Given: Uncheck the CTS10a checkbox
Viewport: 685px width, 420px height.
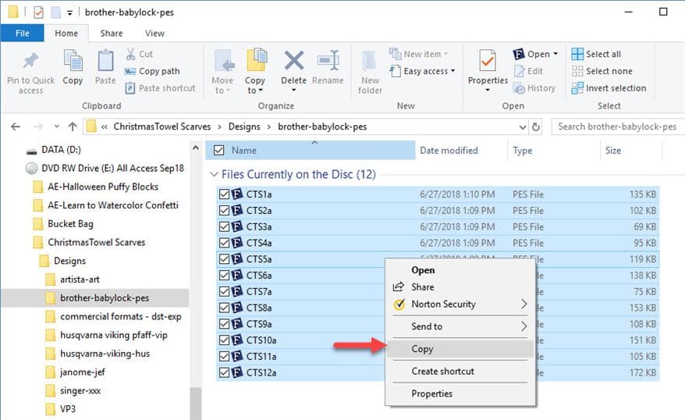Looking at the screenshot, I should [224, 340].
